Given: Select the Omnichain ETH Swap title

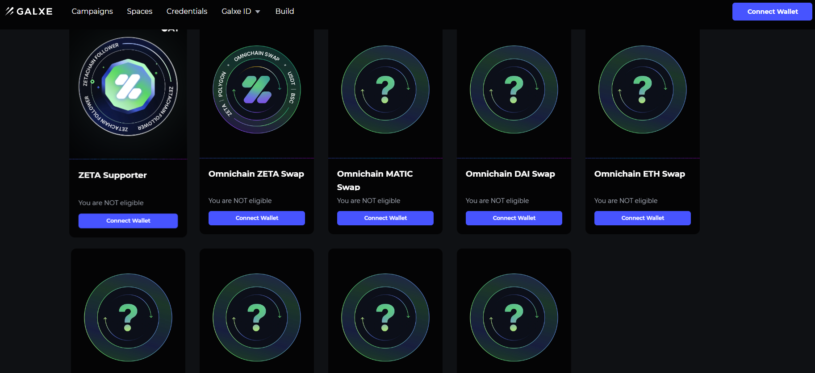Looking at the screenshot, I should click(x=639, y=174).
